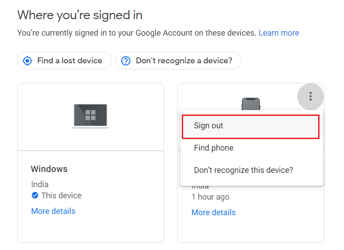Click the Find a lost device button
The image size is (344, 250).
click(64, 61)
